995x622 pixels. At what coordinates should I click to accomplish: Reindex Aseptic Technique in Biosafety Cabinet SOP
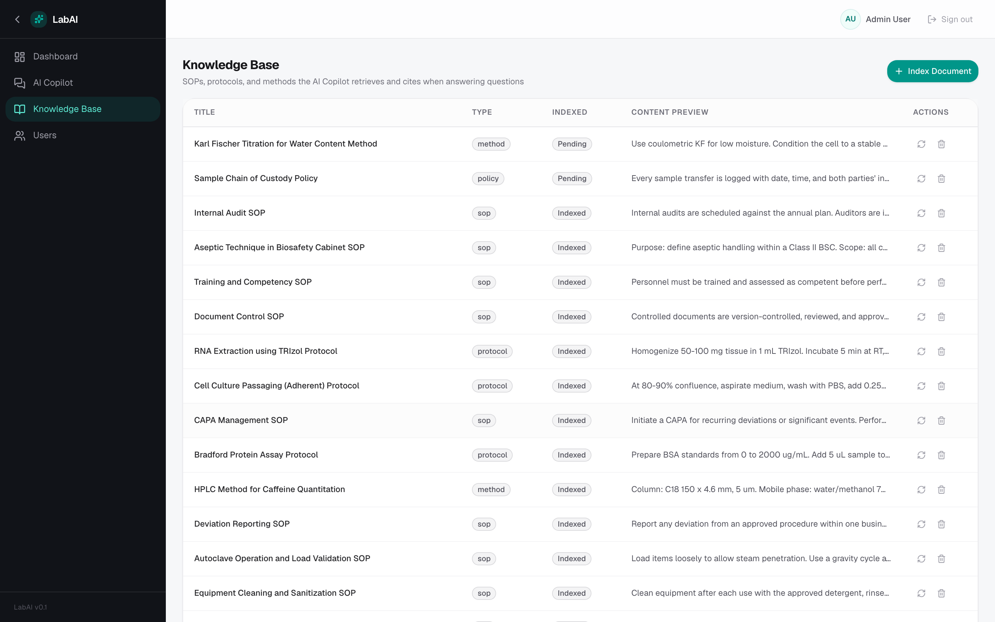[921, 248]
